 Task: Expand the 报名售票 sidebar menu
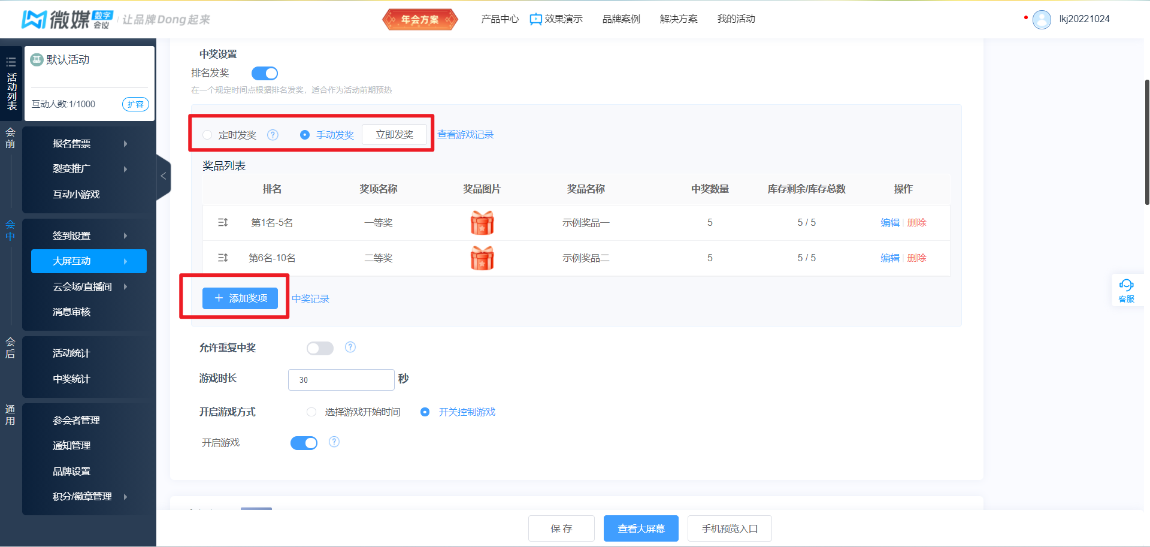(x=89, y=144)
